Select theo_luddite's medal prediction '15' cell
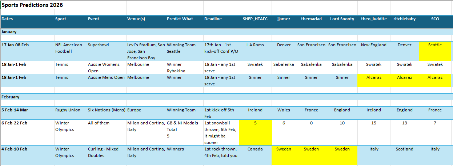Screen dimensions: 453x166 373,132
